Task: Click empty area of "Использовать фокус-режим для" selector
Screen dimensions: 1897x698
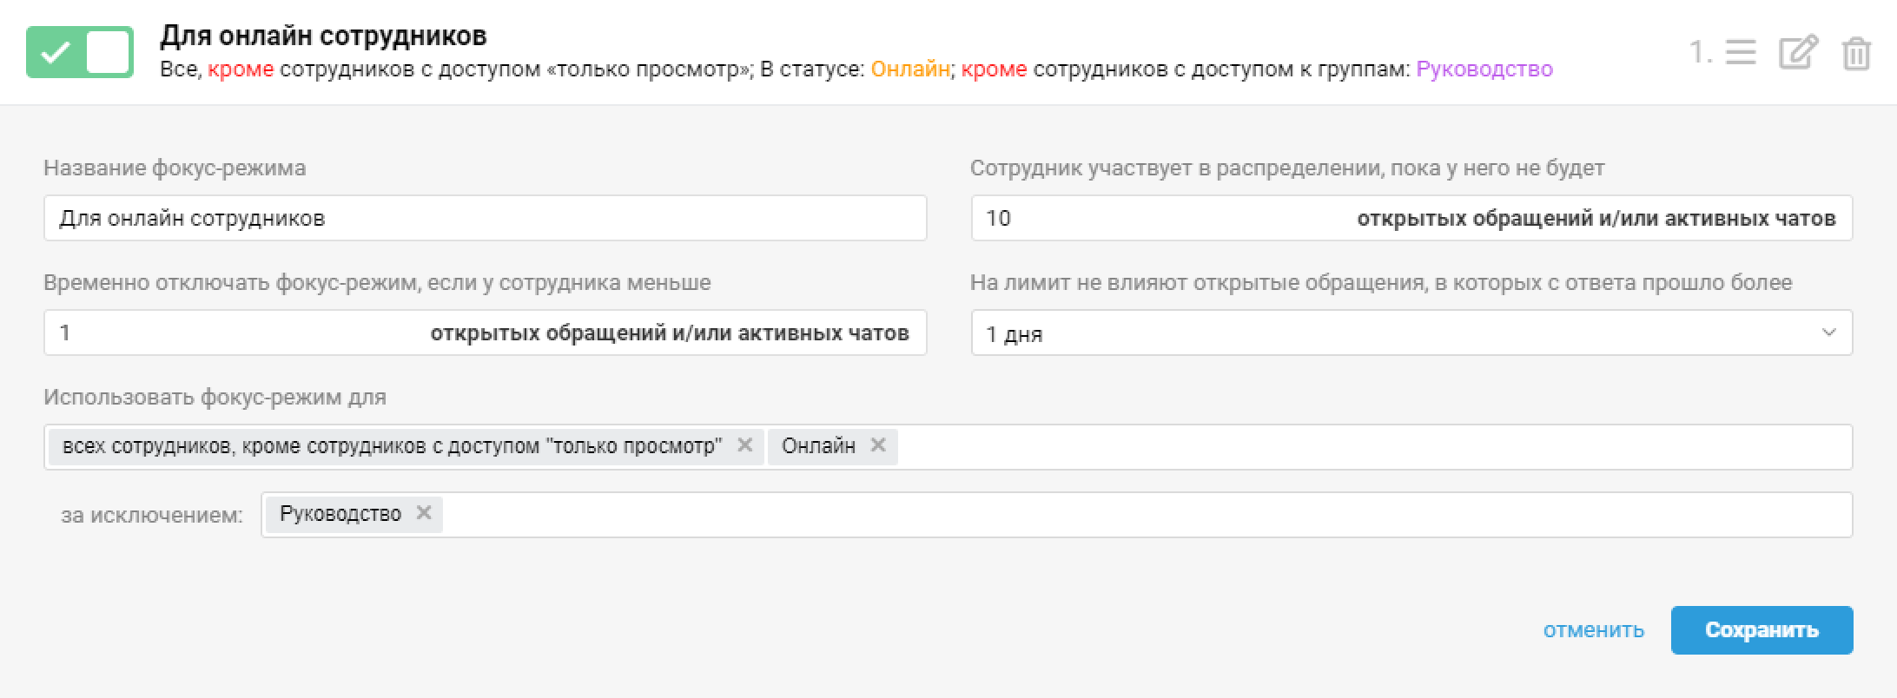Action: (x=1372, y=447)
